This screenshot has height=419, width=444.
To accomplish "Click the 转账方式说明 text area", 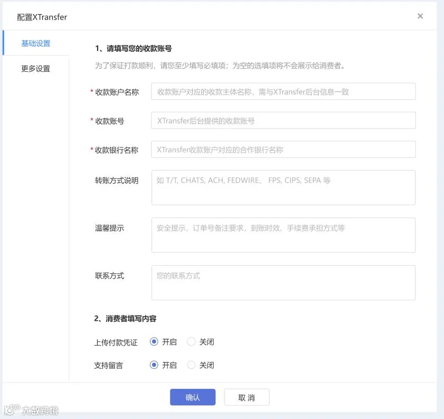I will coord(283,187).
